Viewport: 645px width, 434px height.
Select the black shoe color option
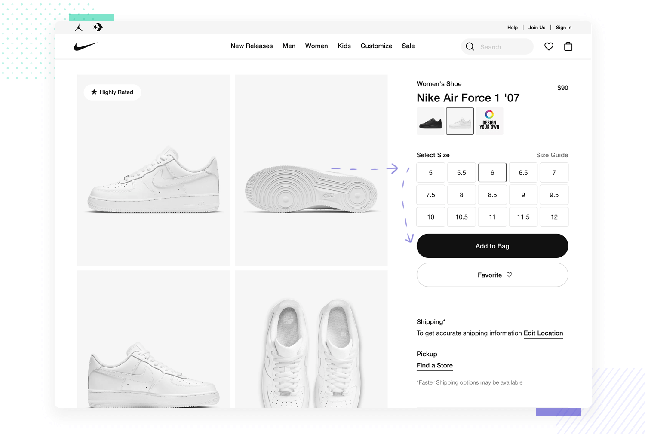(430, 121)
